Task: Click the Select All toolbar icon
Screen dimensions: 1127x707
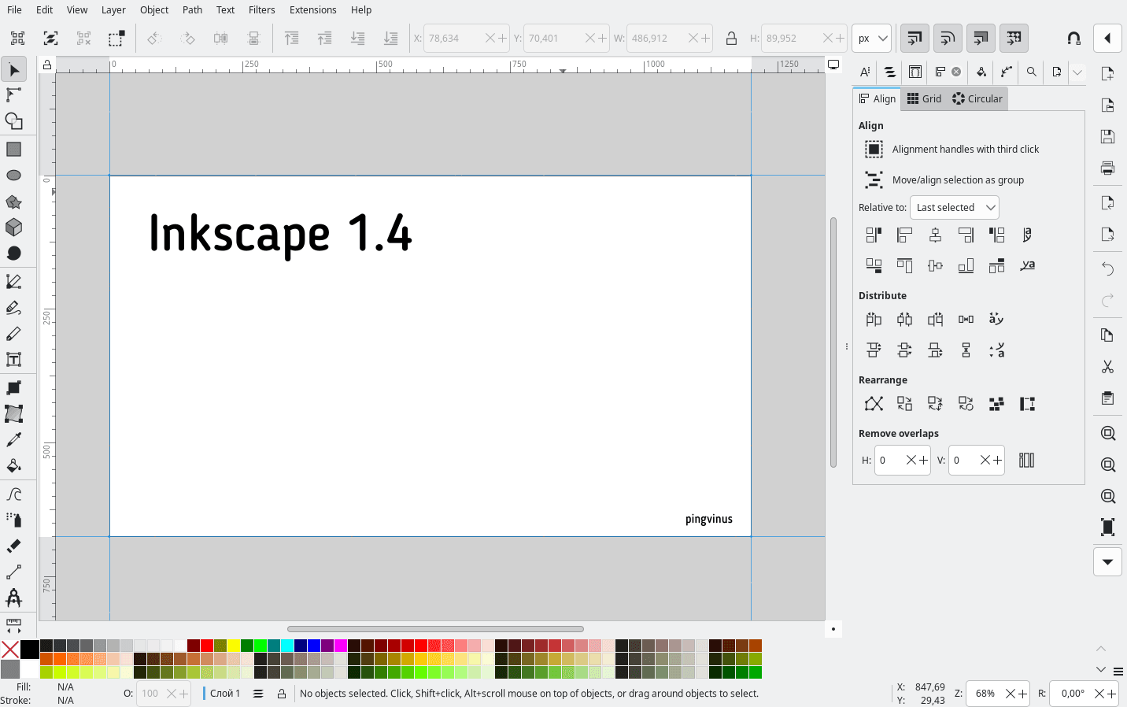Action: [x=17, y=38]
